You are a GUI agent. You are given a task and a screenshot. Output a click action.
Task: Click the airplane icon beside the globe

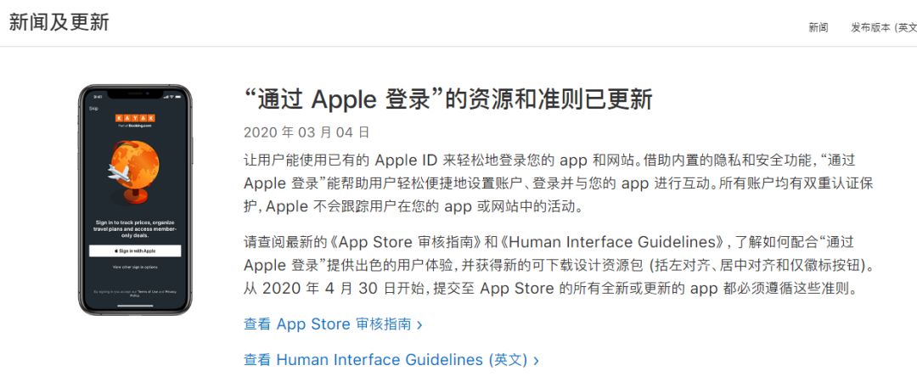coord(119,172)
